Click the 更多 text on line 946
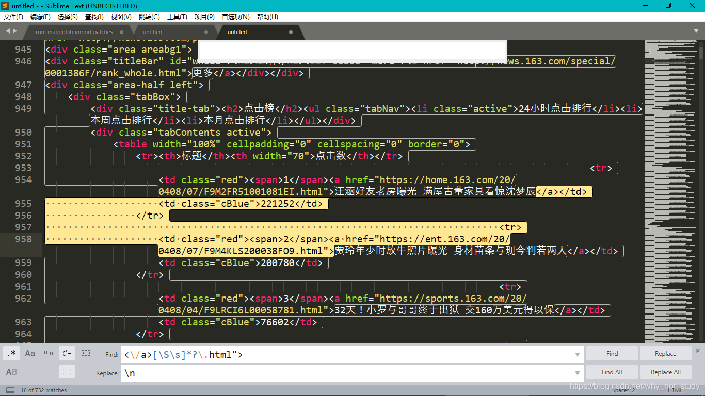The image size is (705, 396). click(x=203, y=73)
